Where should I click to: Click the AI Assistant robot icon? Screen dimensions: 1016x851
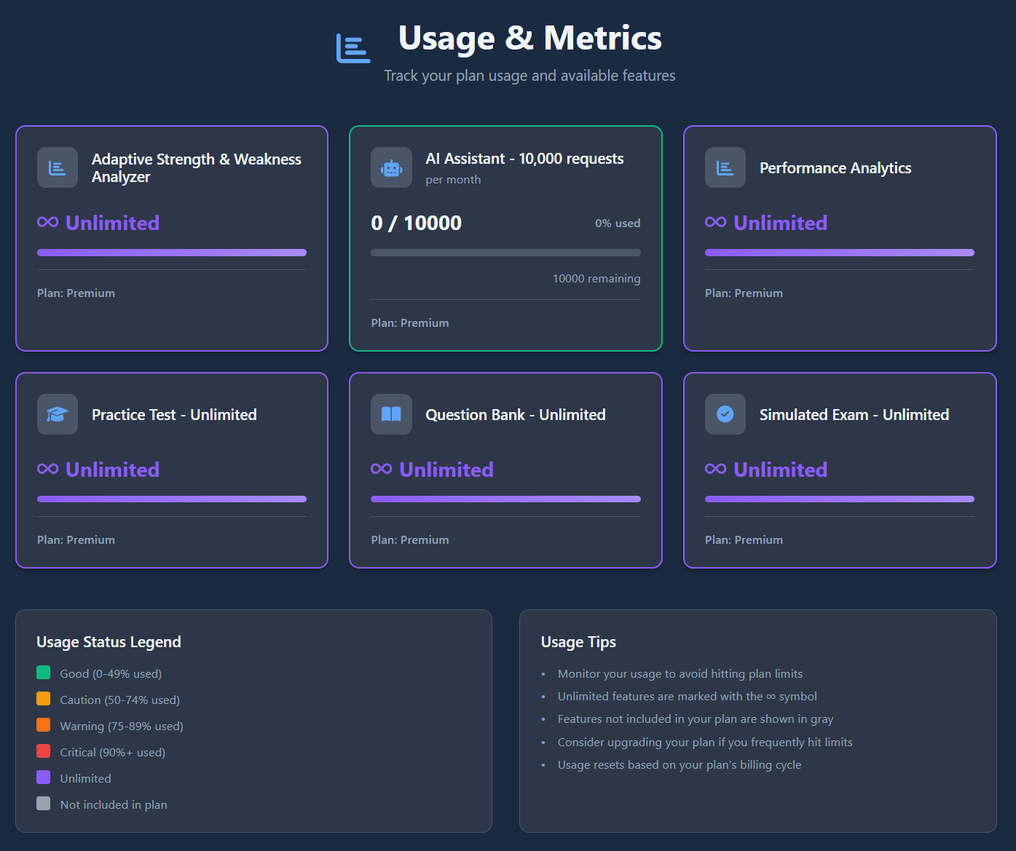[391, 167]
